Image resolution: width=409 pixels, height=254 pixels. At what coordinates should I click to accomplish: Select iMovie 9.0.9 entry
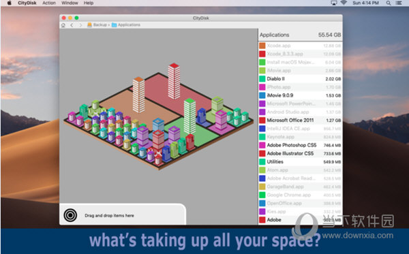pos(300,95)
